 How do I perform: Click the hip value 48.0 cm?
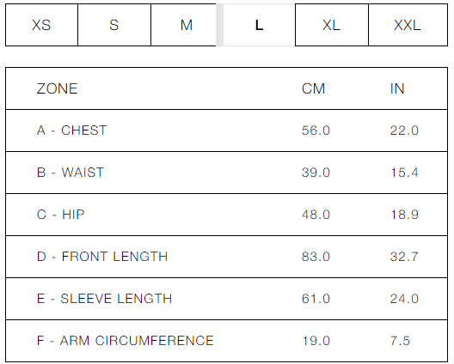(316, 215)
